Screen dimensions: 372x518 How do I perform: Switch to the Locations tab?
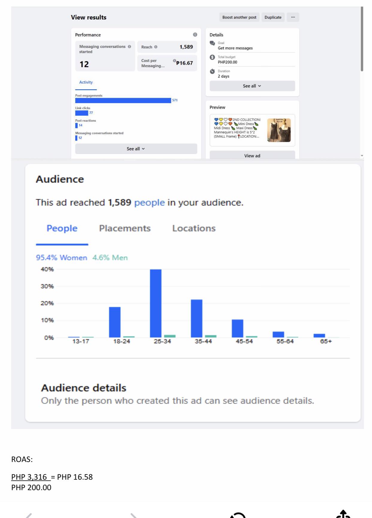[194, 229]
